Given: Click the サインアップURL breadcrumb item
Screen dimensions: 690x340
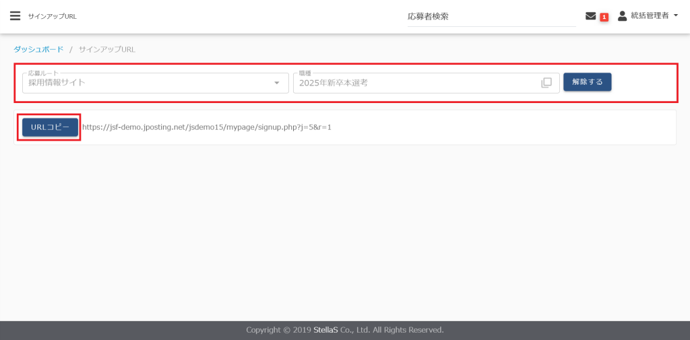Looking at the screenshot, I should click(x=106, y=49).
